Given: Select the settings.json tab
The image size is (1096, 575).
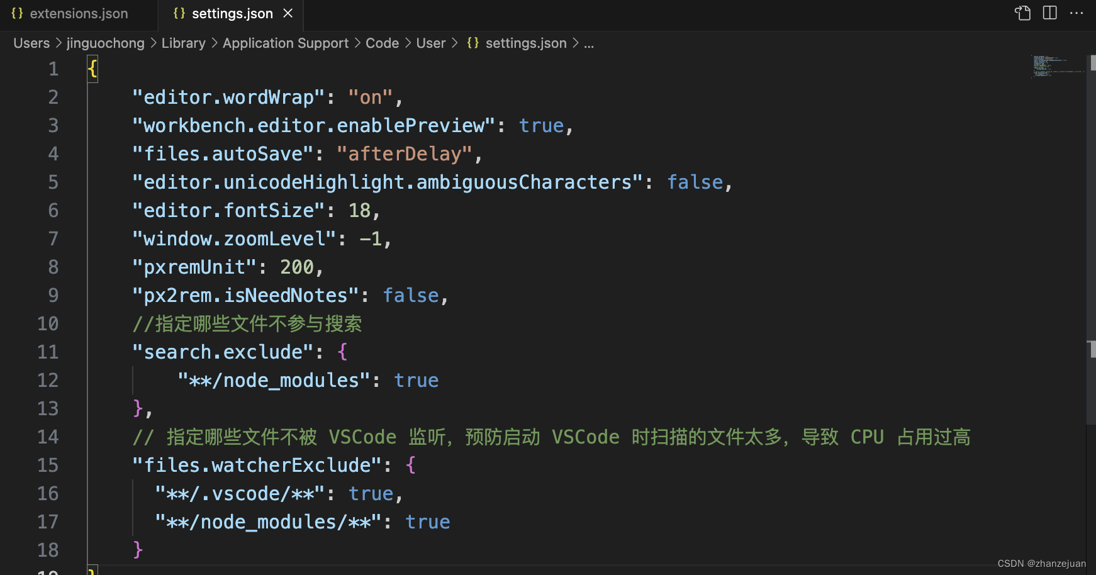Looking at the screenshot, I should tap(232, 13).
